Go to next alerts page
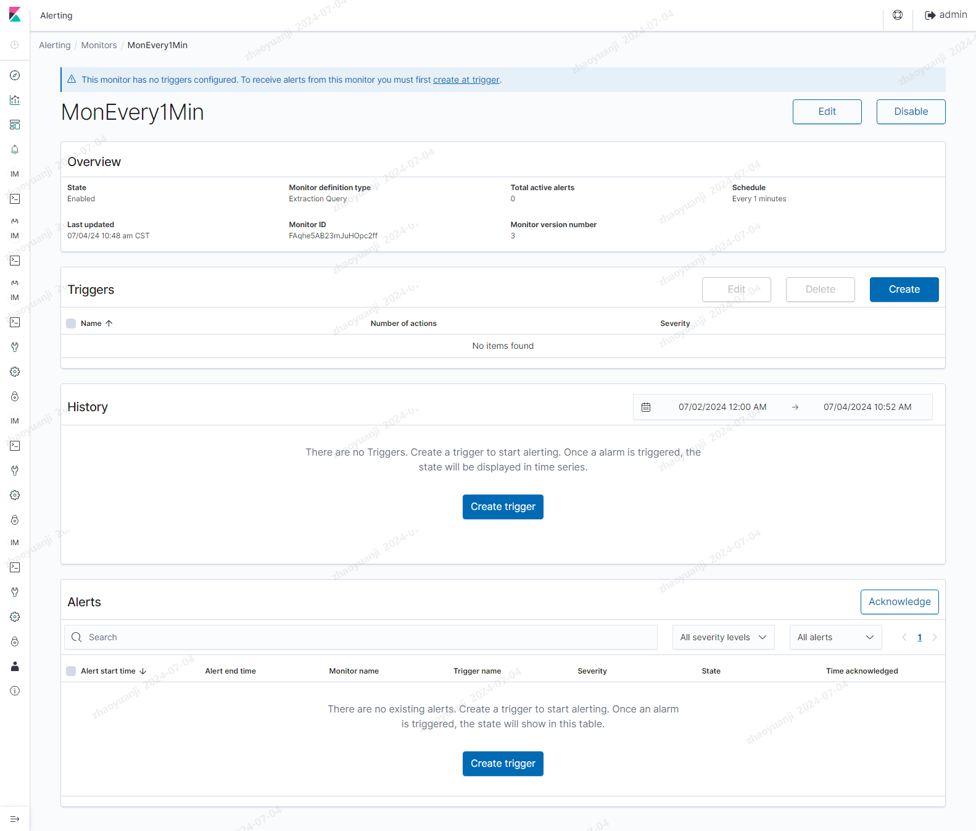The height and width of the screenshot is (831, 976). pyautogui.click(x=935, y=637)
